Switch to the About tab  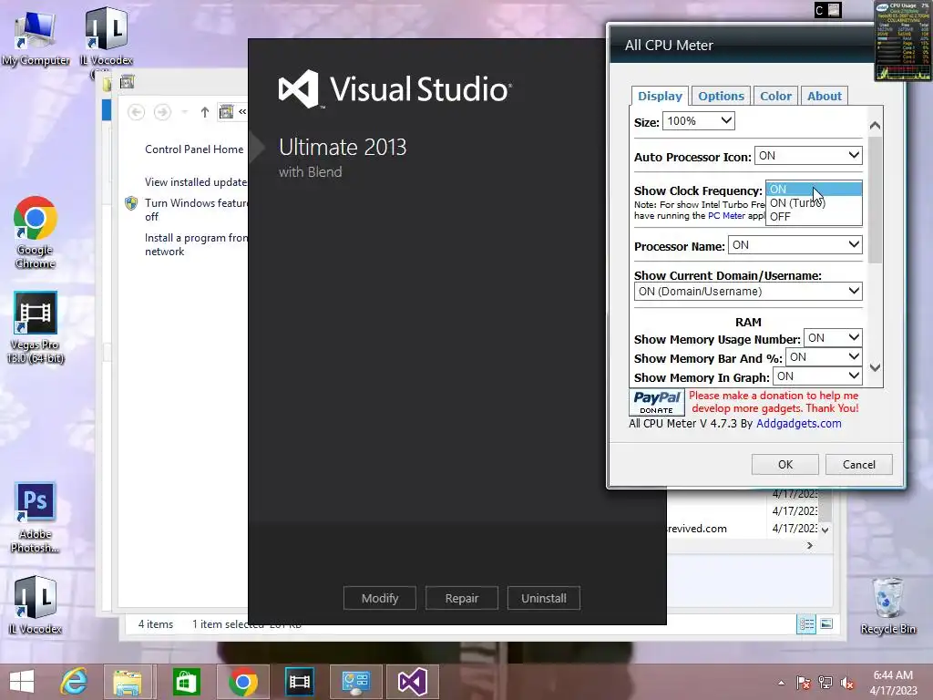[x=824, y=96]
